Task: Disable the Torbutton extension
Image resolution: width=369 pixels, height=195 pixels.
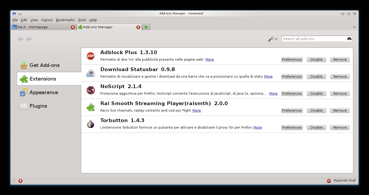Action: 316,128
